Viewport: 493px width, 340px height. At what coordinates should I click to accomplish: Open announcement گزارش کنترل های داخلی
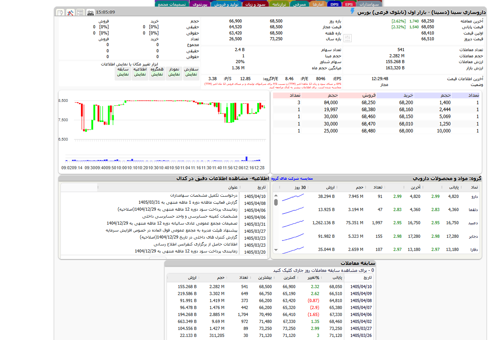coord(188,237)
